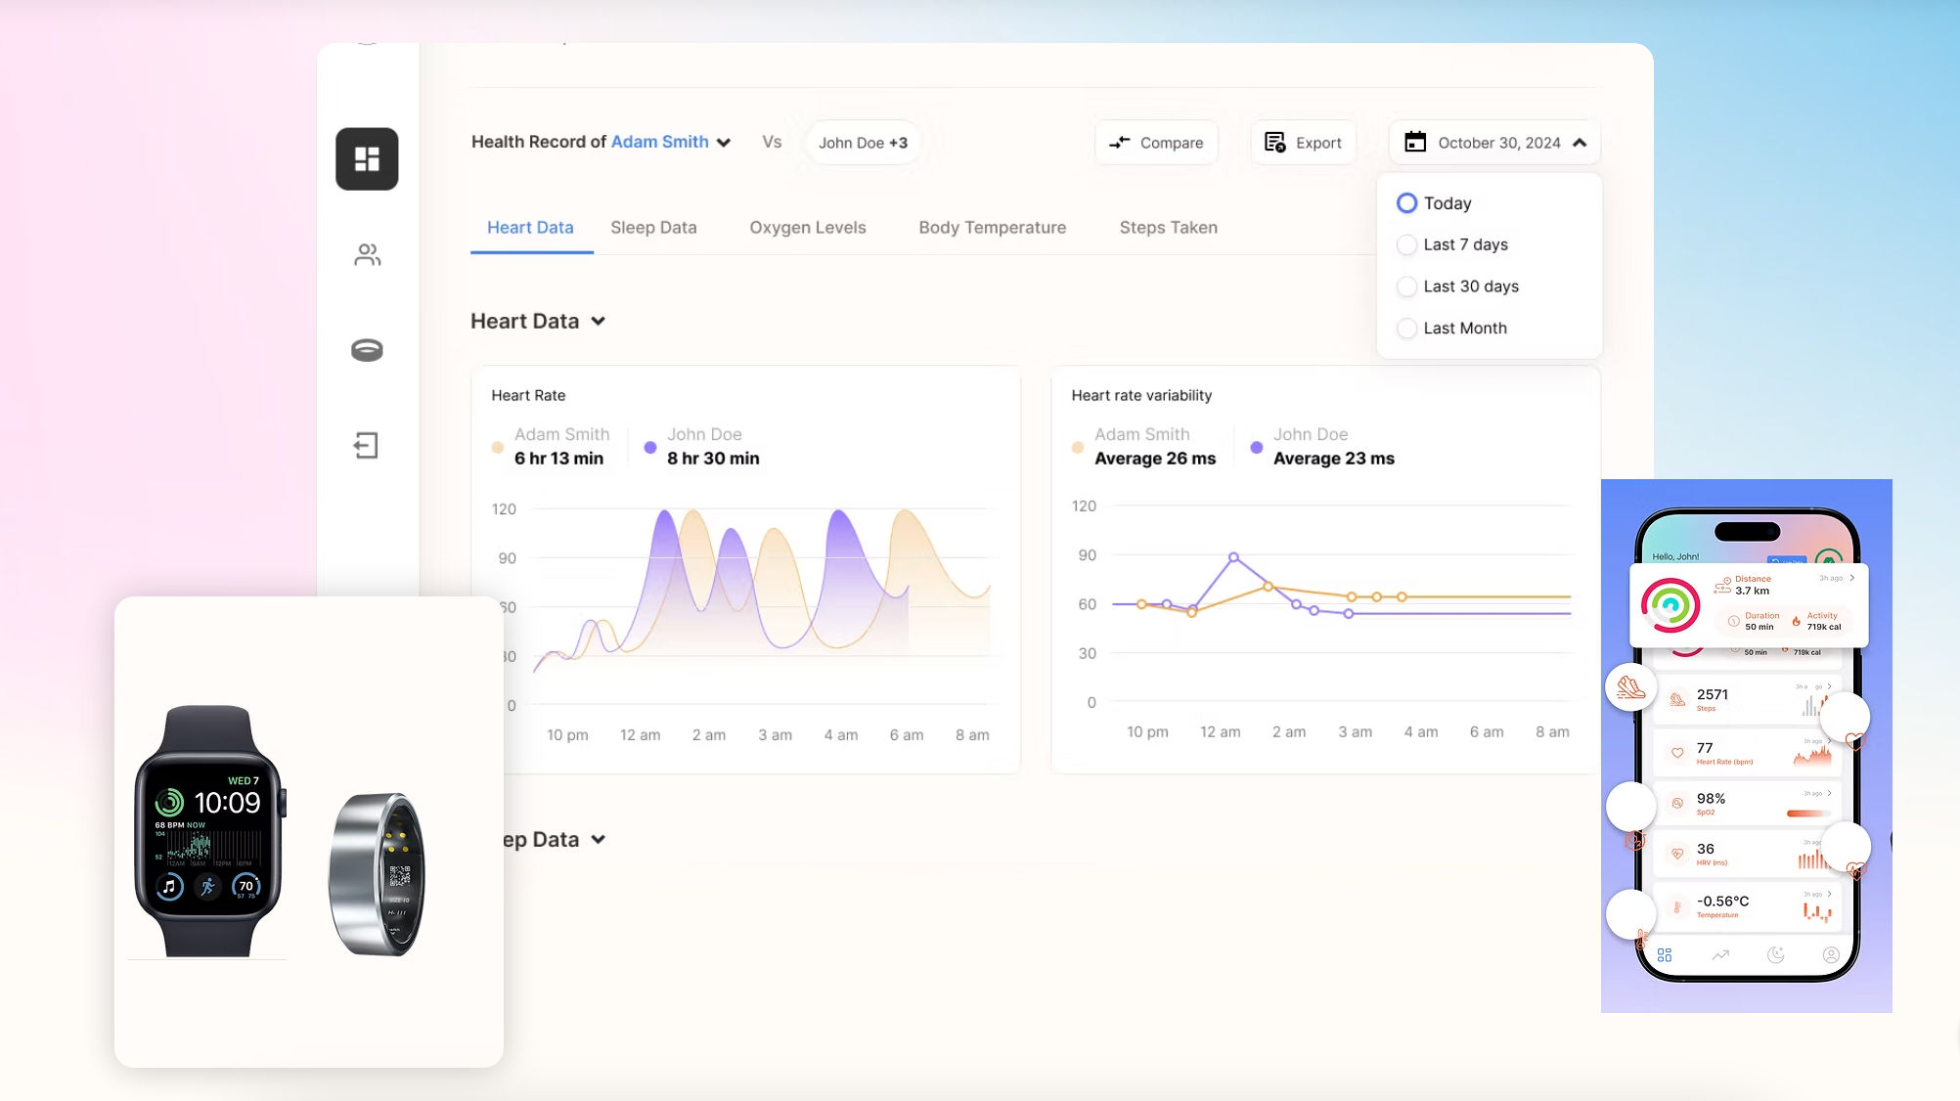1960x1101 pixels.
Task: Collapse the October 30, 2024 date dropdown
Action: pyautogui.click(x=1580, y=143)
